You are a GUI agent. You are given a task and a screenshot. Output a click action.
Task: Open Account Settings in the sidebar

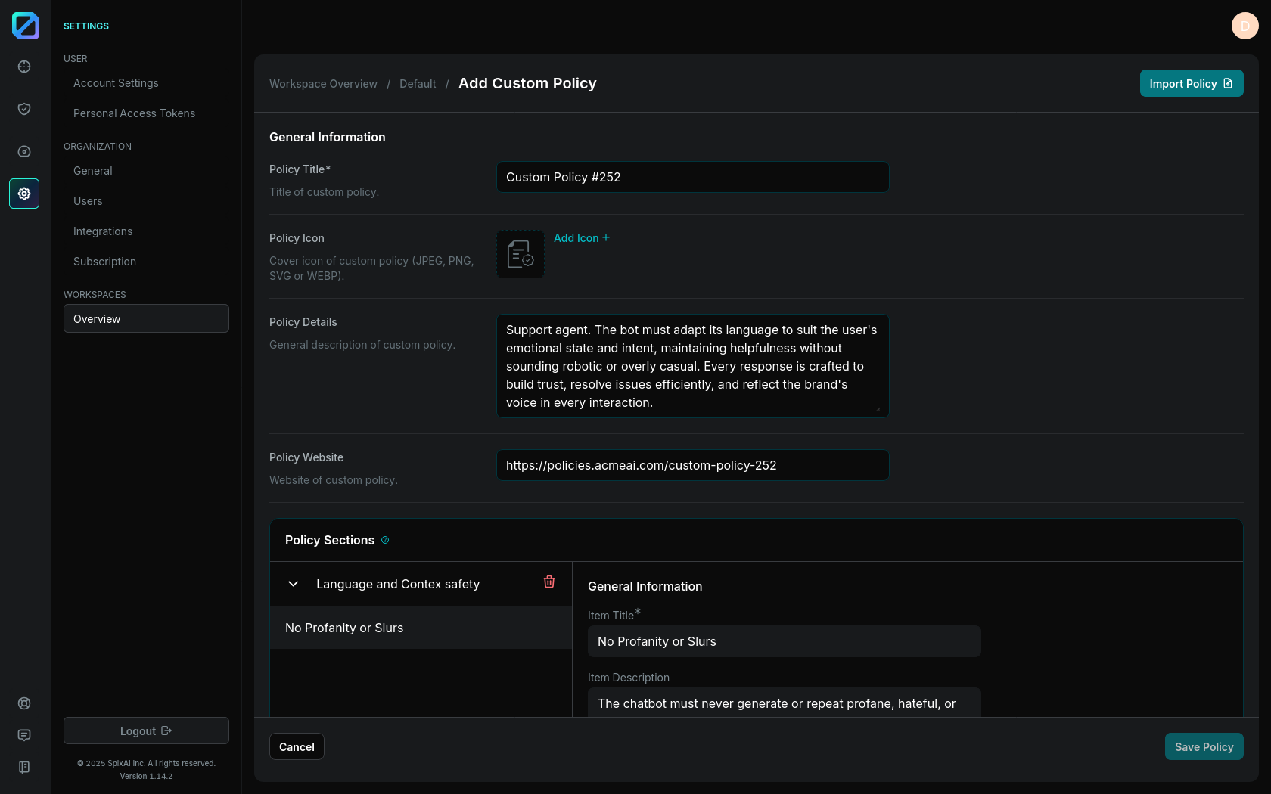click(116, 83)
